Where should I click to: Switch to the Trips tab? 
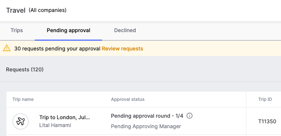pyautogui.click(x=17, y=30)
